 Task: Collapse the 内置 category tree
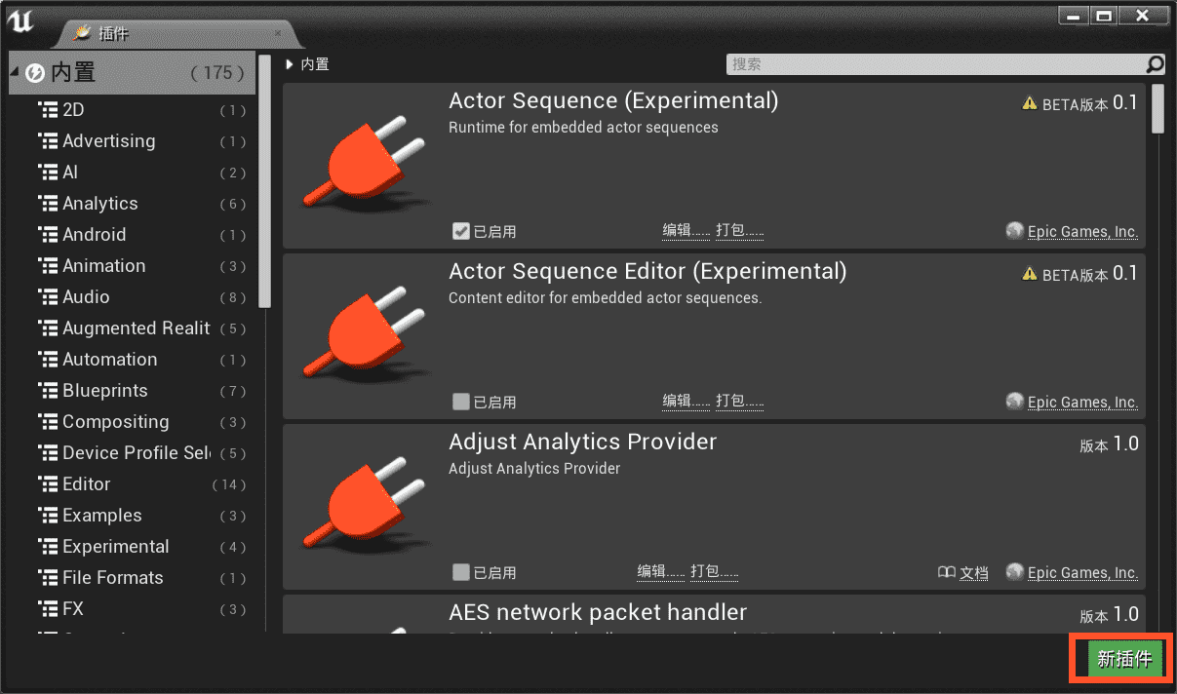(15, 73)
